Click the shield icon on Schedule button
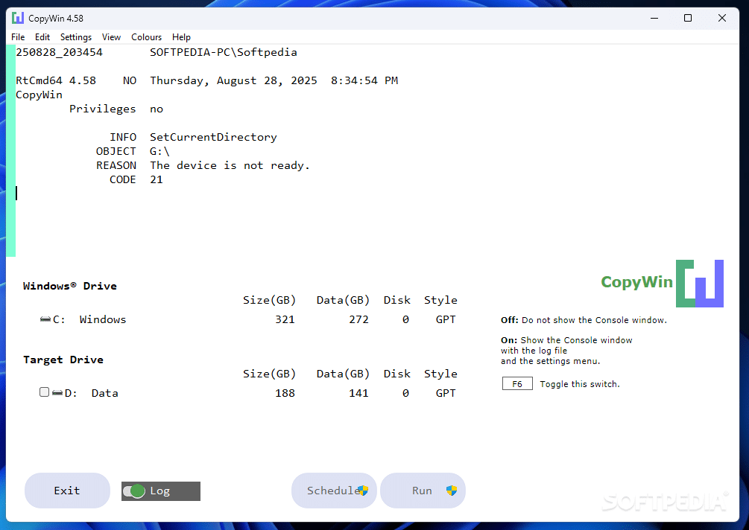Viewport: 749px width, 530px height. pyautogui.click(x=363, y=491)
